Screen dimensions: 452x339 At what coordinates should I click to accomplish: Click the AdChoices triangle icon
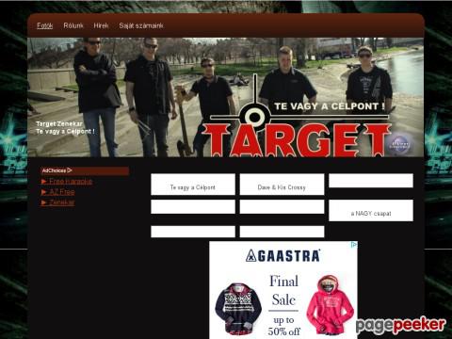[70, 170]
